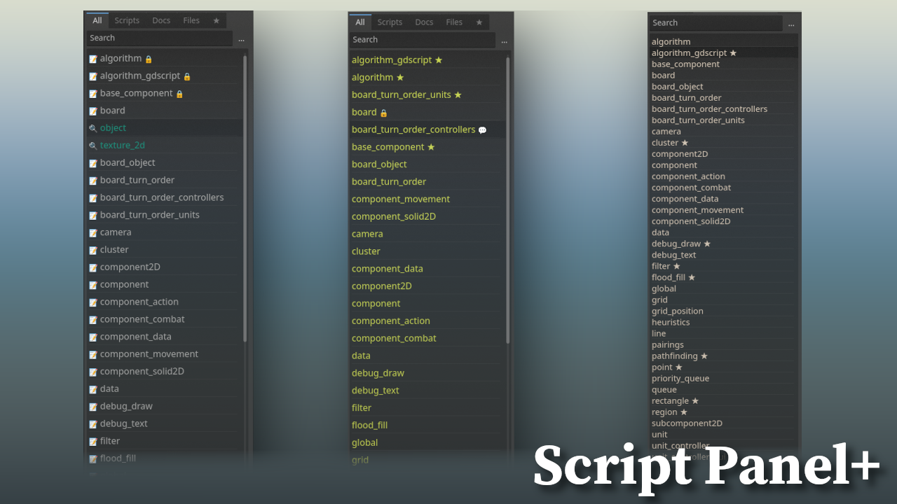Open the '...' options menu in middle panel
Viewport: 897px width, 504px height.
[504, 41]
